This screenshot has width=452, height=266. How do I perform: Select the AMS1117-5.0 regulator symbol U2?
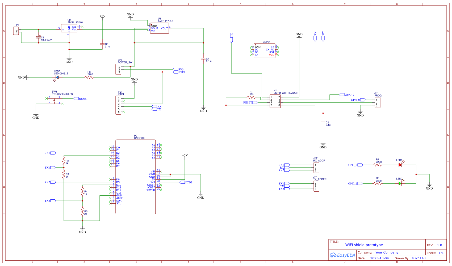point(69,28)
